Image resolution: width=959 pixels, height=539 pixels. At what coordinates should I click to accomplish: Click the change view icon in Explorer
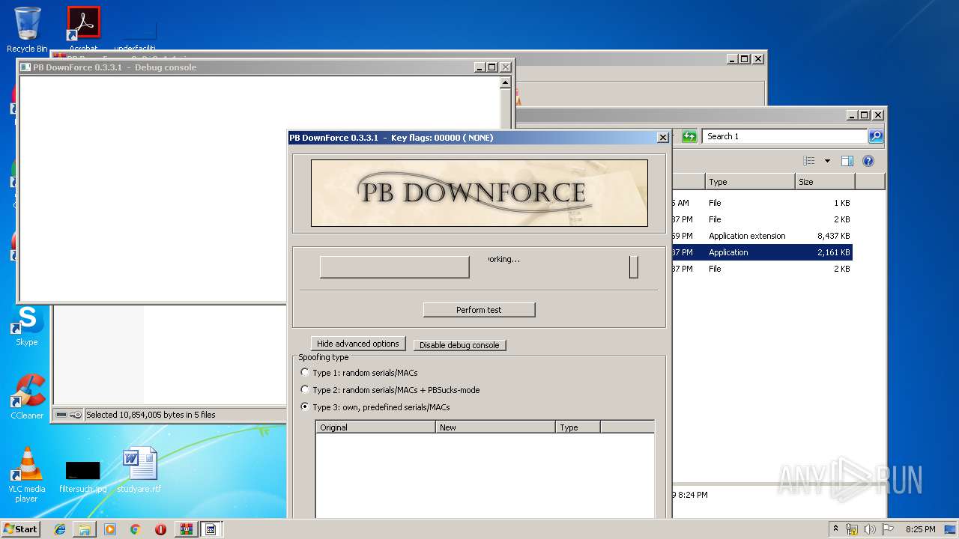point(808,161)
